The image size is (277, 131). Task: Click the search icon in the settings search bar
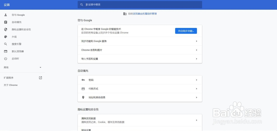[x=82, y=5]
